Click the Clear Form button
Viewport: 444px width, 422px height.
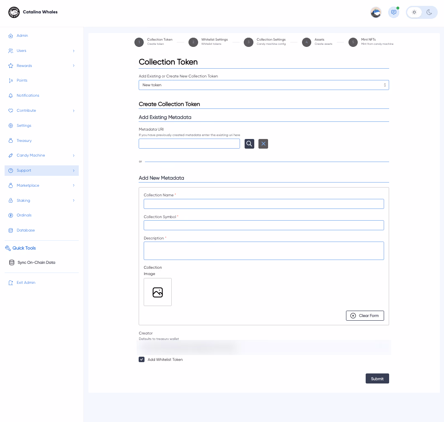point(365,316)
